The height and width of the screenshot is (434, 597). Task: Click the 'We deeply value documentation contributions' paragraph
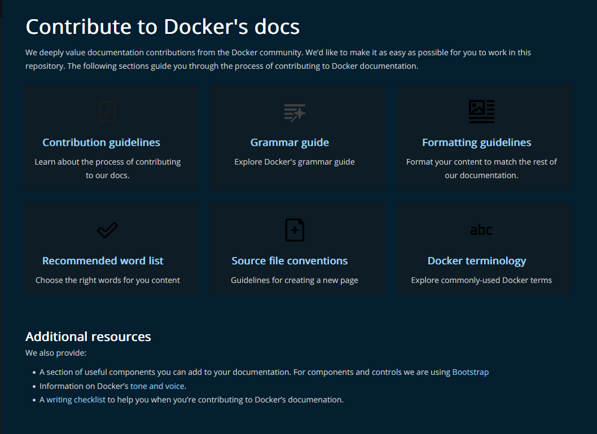278,59
